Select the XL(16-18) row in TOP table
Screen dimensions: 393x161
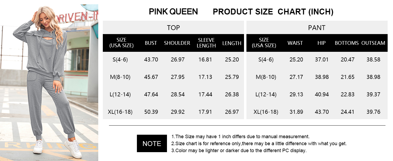[120, 112]
